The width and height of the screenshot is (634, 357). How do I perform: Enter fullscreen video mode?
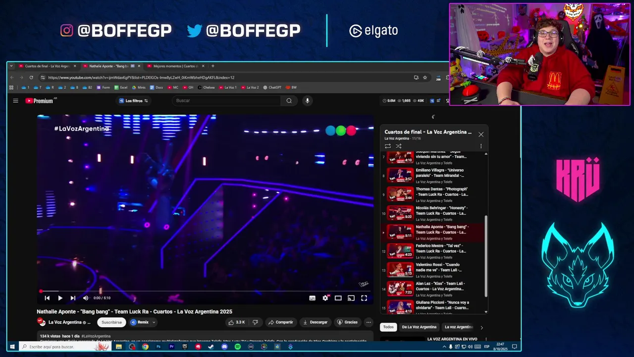pos(364,298)
